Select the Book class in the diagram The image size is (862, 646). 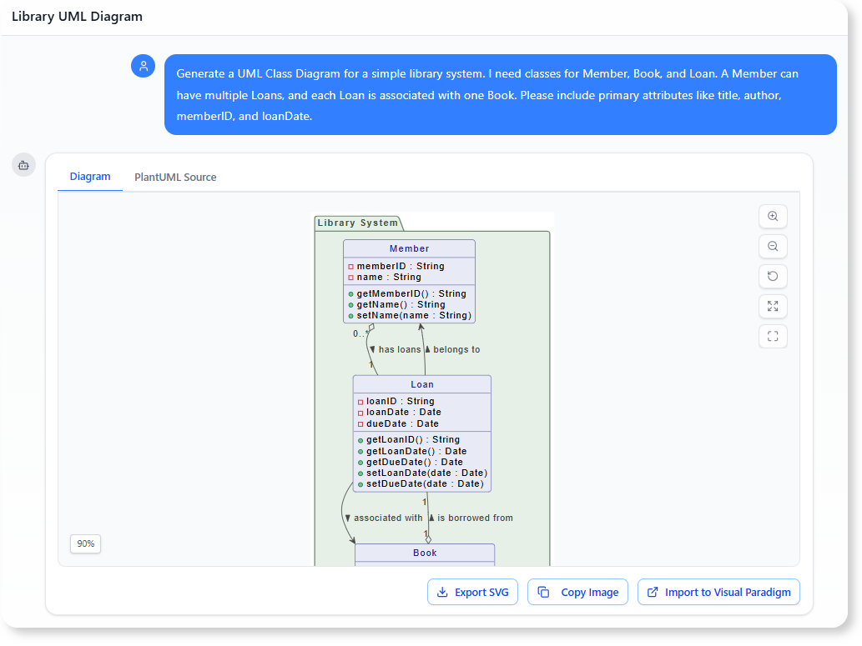(426, 553)
